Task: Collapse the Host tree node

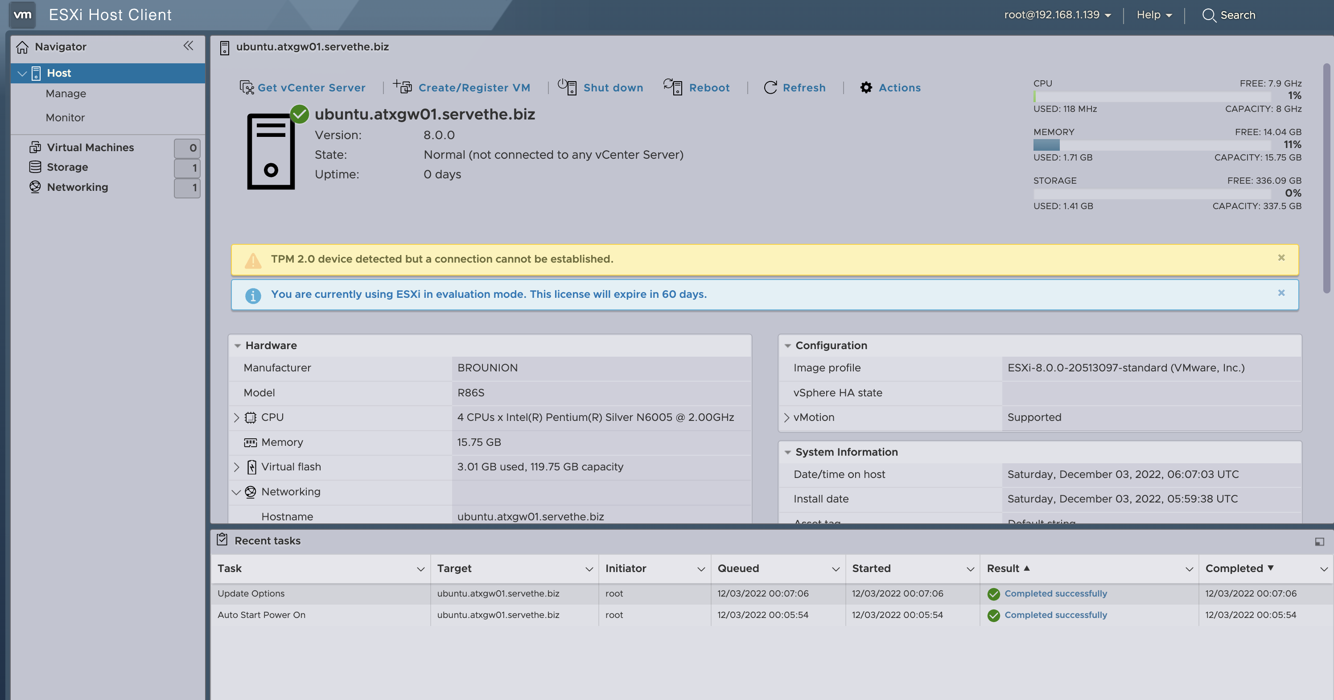Action: [x=22, y=74]
